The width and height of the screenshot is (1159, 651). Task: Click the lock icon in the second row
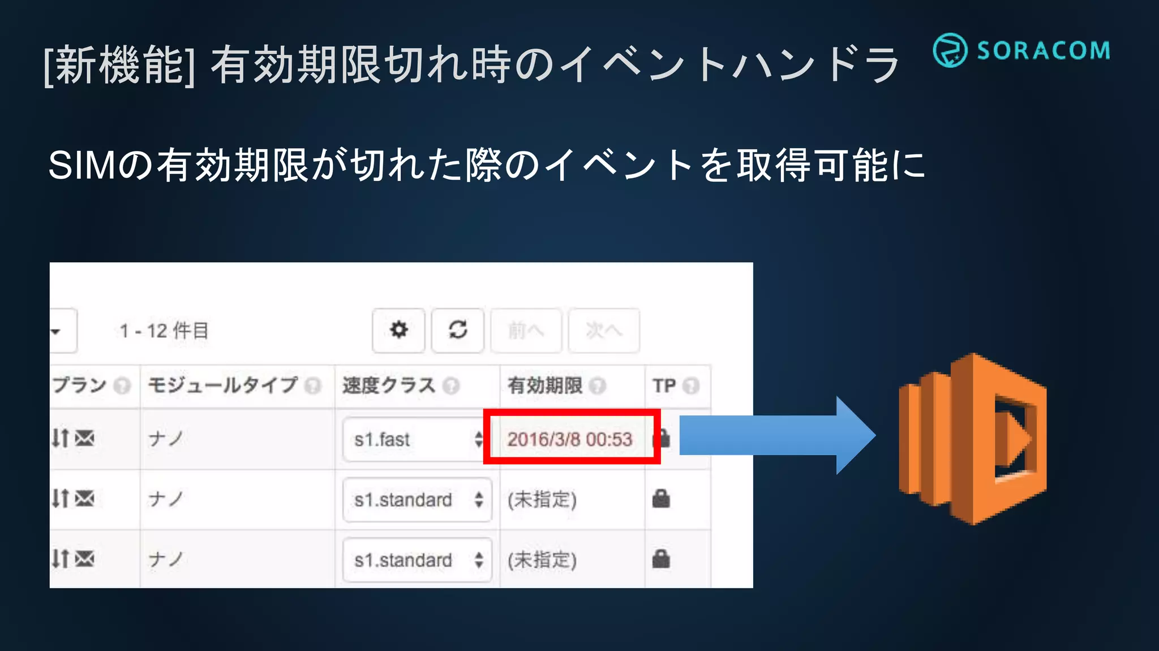click(x=661, y=498)
